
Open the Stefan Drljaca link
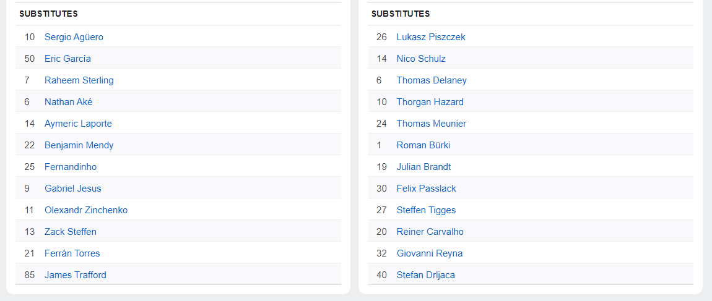click(425, 275)
